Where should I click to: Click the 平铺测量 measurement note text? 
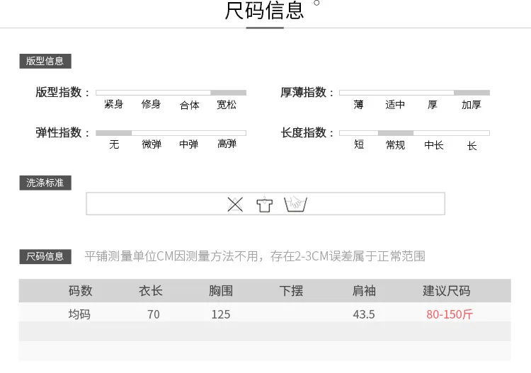tap(255, 256)
